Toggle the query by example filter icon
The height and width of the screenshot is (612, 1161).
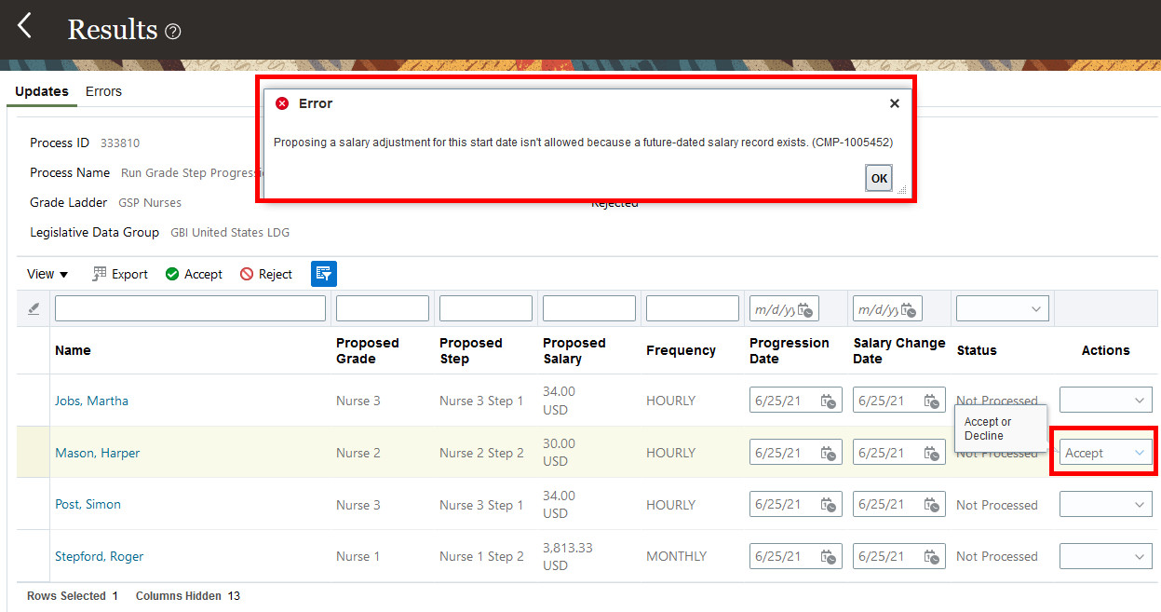324,273
